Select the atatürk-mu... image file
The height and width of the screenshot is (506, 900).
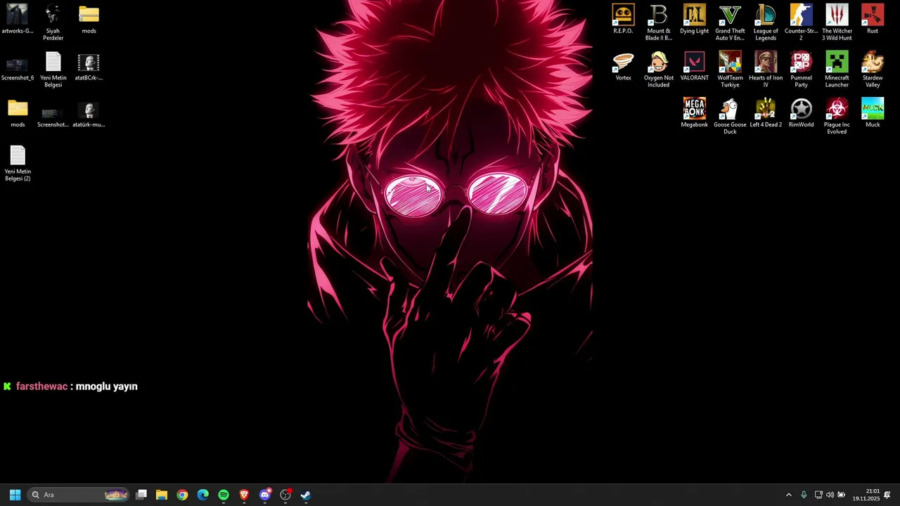(x=89, y=114)
